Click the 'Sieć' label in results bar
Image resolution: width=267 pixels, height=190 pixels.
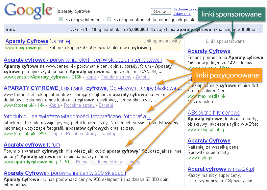(x=10, y=30)
